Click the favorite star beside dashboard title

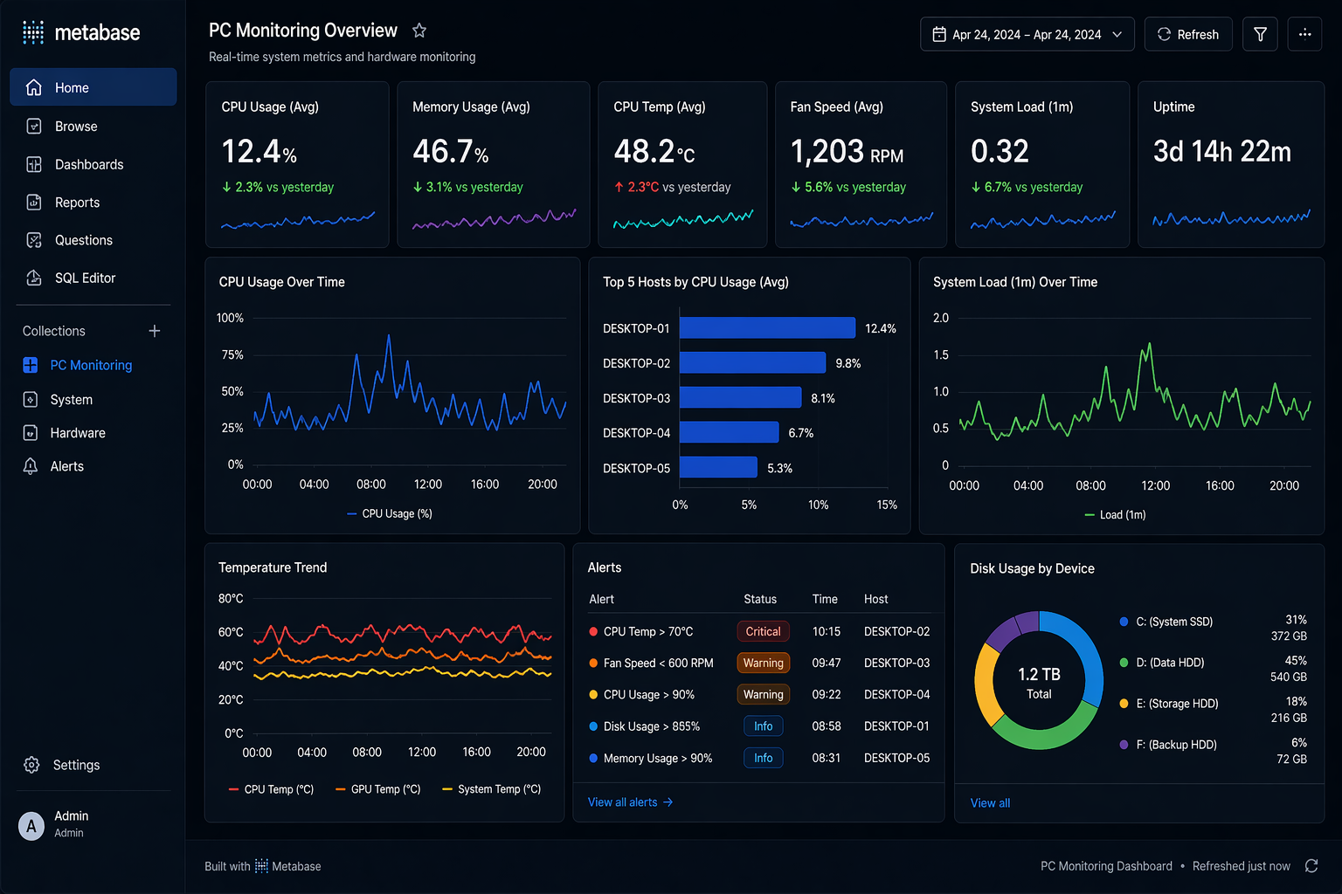(x=419, y=31)
